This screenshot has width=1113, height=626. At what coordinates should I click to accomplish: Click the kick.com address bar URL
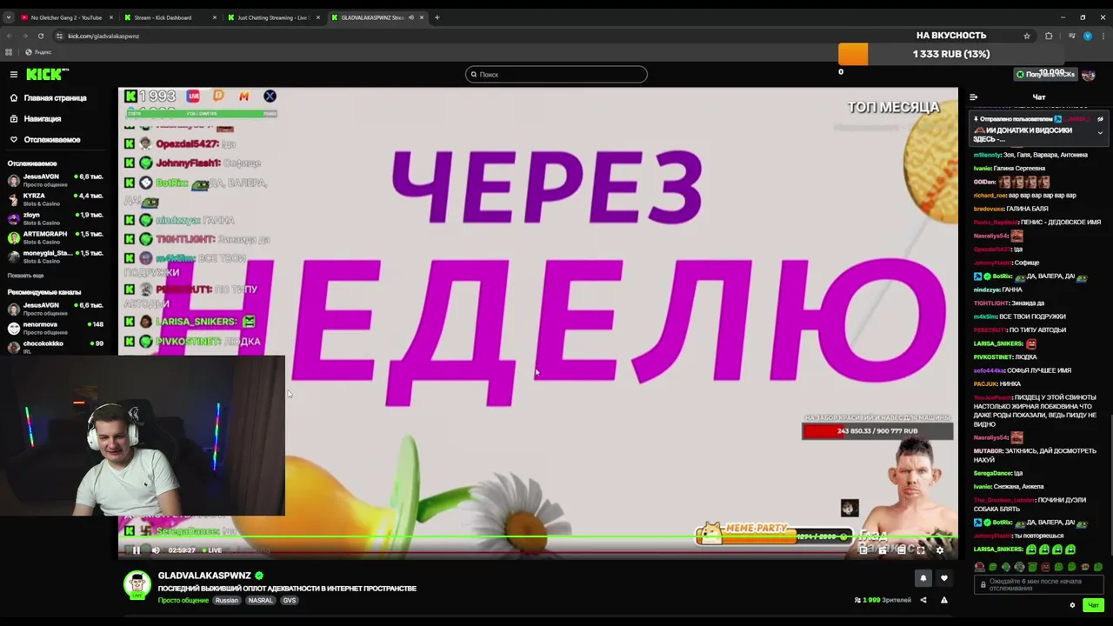click(103, 36)
